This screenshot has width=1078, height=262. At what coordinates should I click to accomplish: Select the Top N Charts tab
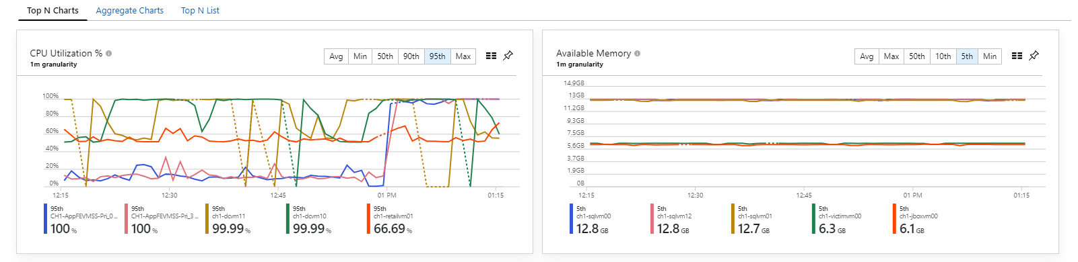[x=53, y=11]
